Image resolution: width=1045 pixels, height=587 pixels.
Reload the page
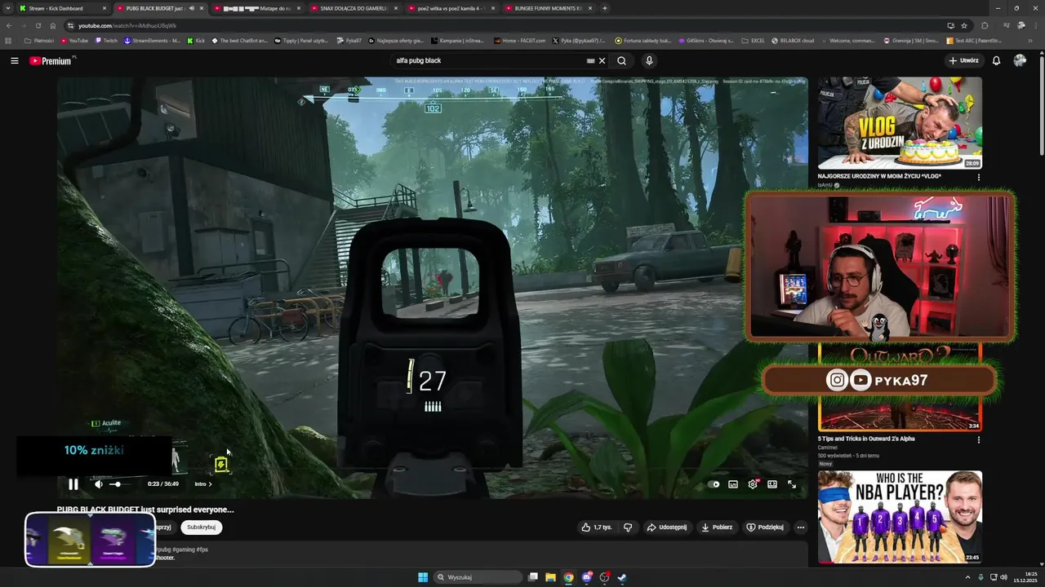(38, 25)
